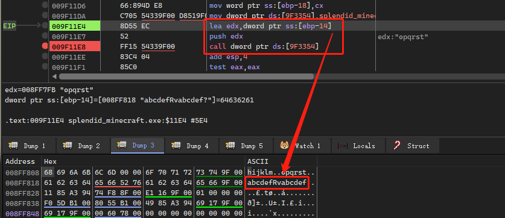Image resolution: width=505 pixels, height=218 pixels.
Task: Click info line starting dword ptr ss:[ebp-14]=
Action: click(129, 100)
